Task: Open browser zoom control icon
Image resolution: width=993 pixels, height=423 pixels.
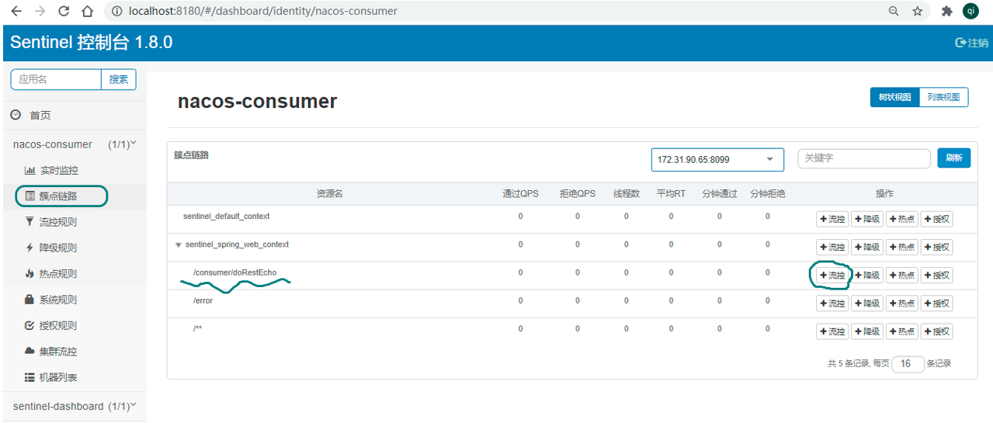Action: 894,11
